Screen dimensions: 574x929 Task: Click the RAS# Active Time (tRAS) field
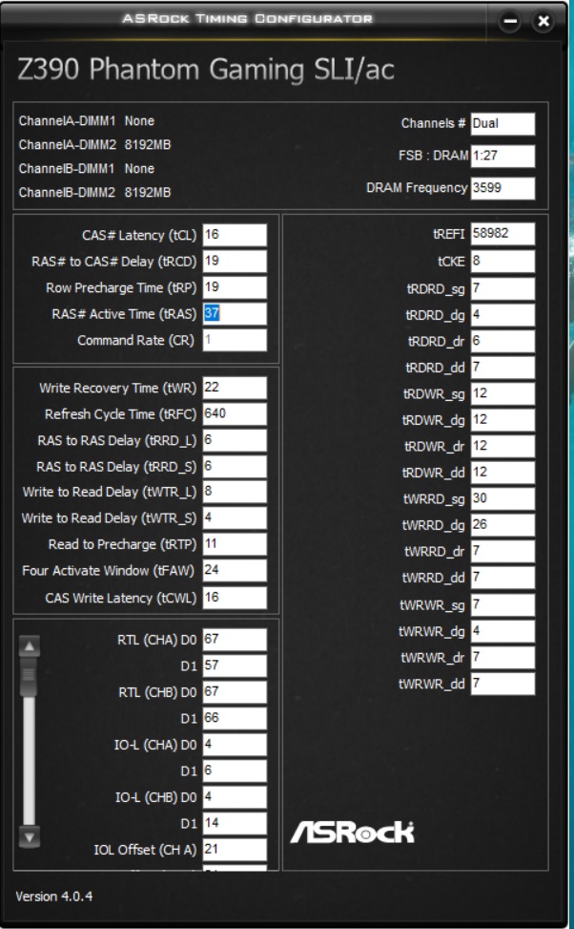pyautogui.click(x=235, y=313)
